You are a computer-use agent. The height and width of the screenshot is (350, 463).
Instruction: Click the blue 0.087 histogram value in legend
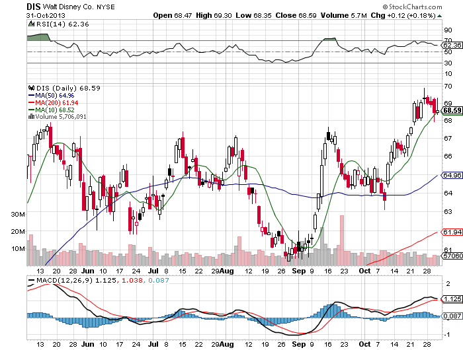pos(159,280)
